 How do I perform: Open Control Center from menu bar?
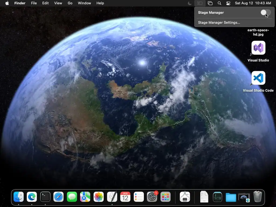[x=228, y=3]
